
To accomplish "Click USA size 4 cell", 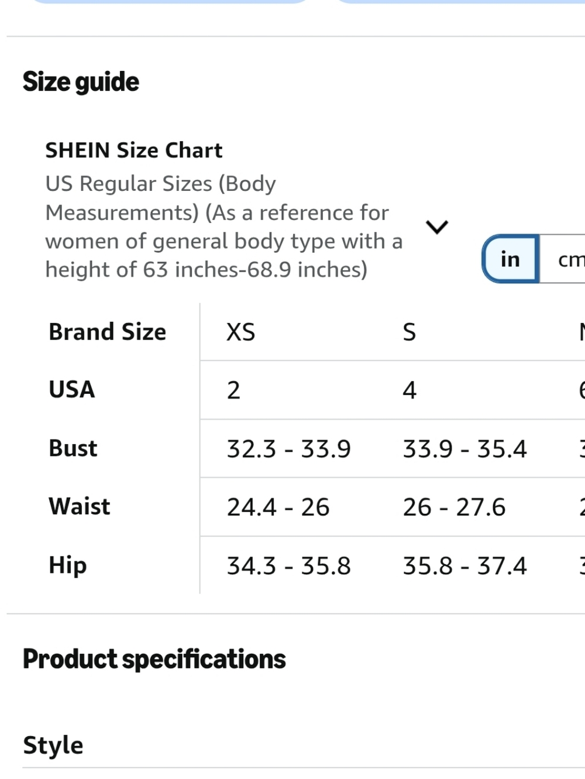I will (x=409, y=390).
